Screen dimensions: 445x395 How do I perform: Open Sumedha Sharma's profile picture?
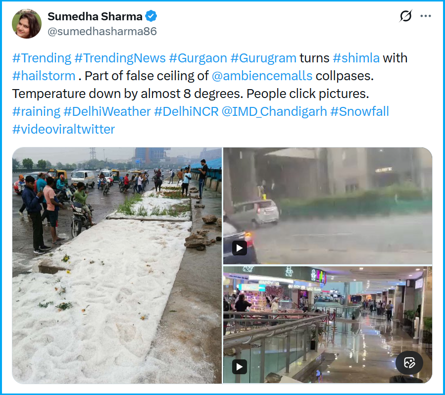pos(27,24)
